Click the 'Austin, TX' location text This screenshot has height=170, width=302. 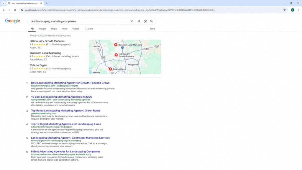[x=35, y=48]
